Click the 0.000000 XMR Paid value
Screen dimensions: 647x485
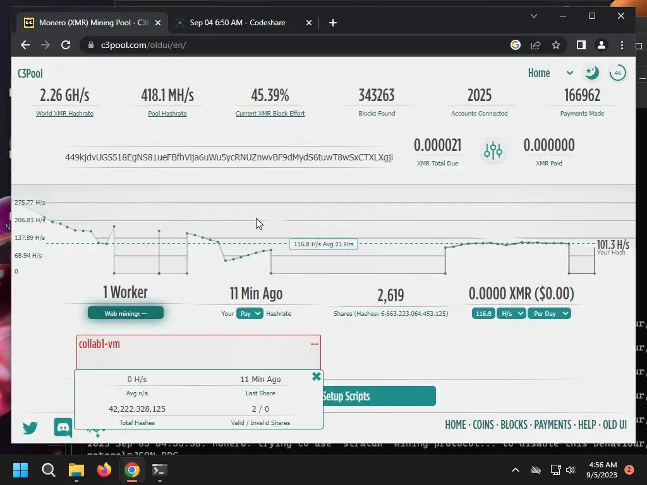549,145
